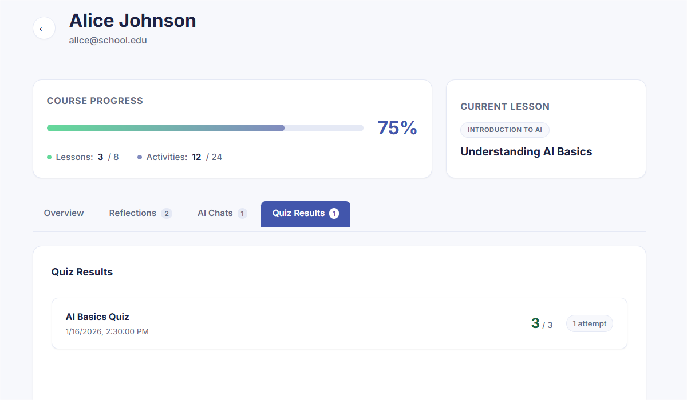687x400 pixels.
Task: Select the AI Chats tab
Action: (x=215, y=213)
